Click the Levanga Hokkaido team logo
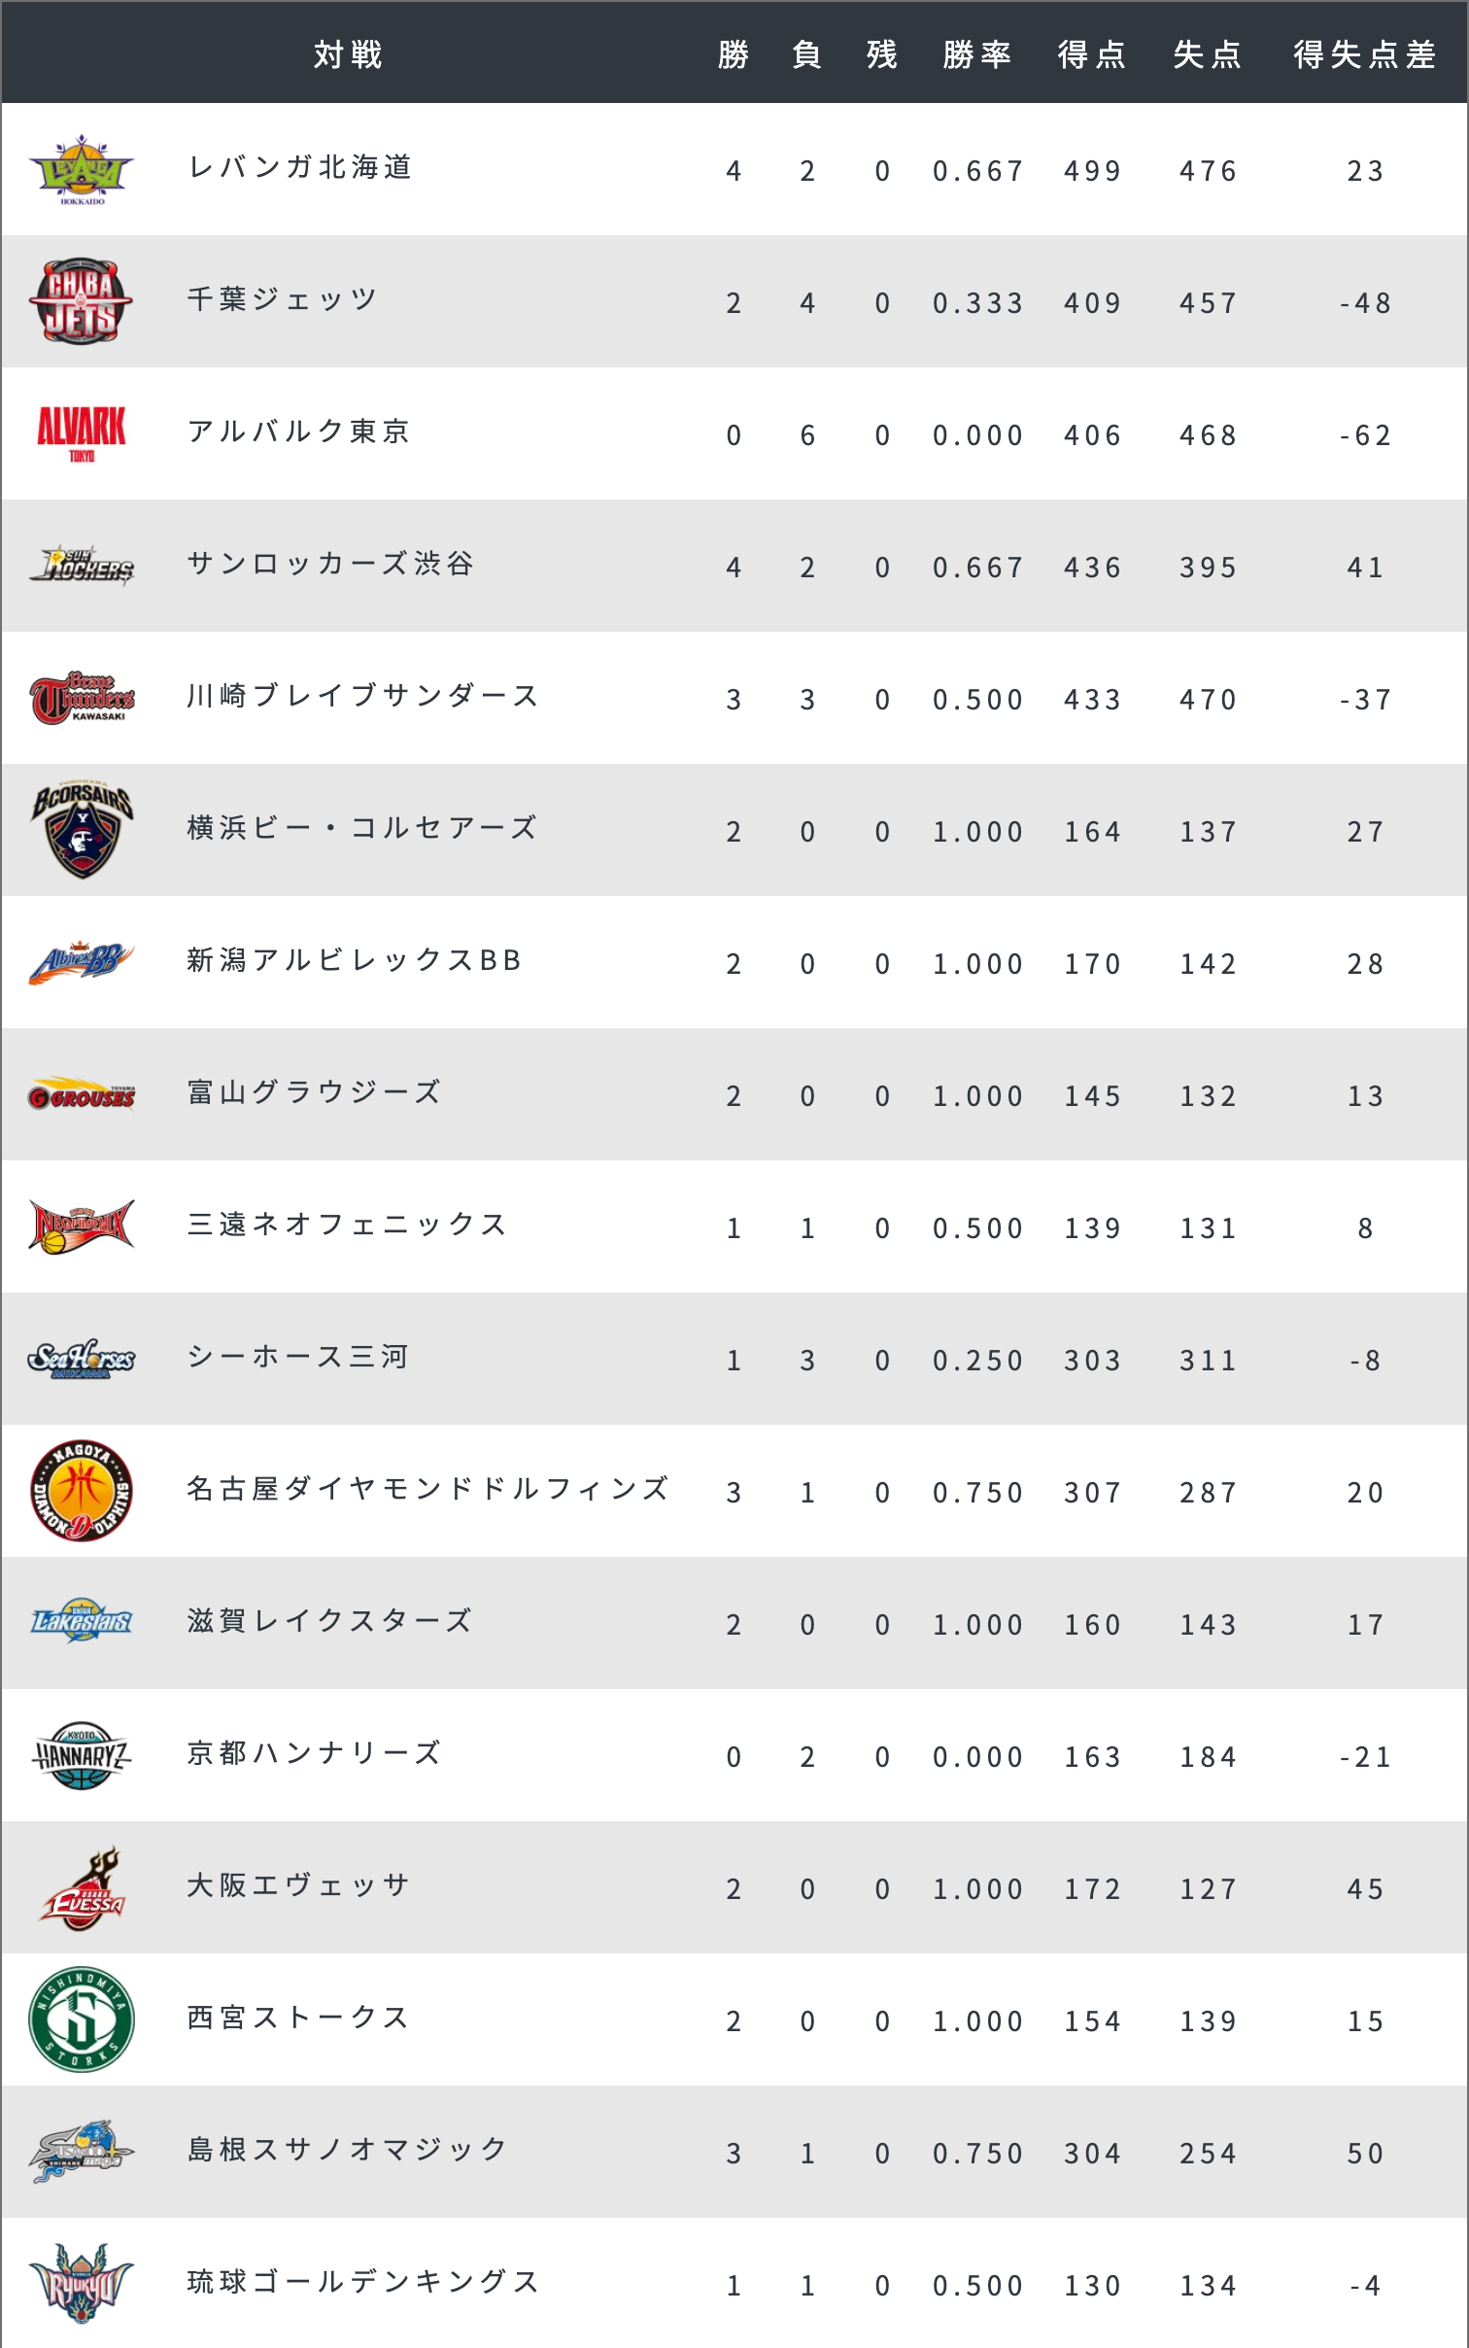 [82, 170]
